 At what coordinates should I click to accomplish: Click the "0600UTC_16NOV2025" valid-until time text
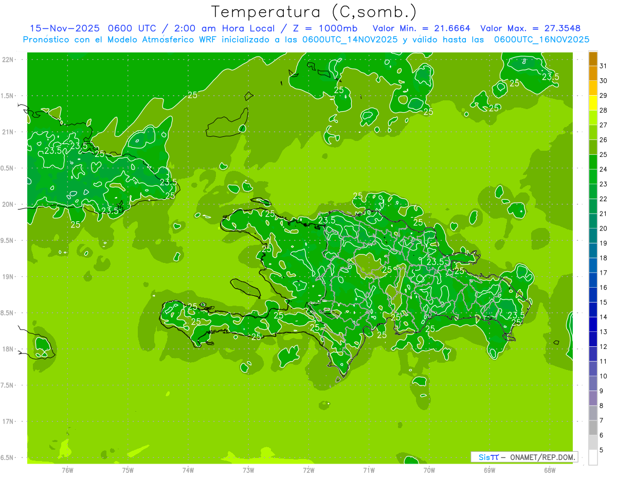(541, 40)
